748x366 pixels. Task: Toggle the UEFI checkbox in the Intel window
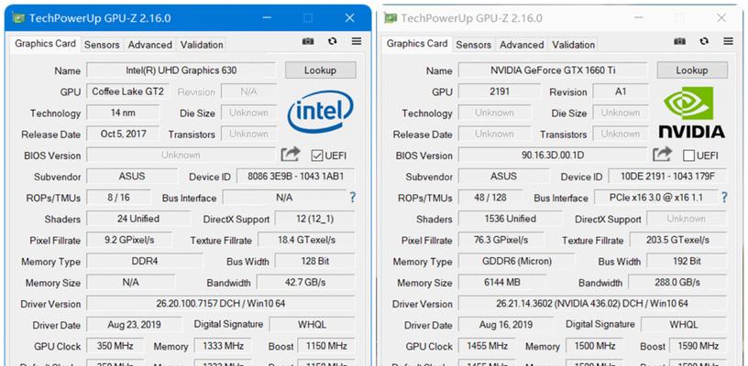[317, 156]
